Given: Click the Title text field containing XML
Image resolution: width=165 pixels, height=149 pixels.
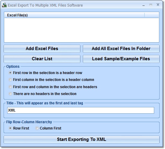Looking at the screenshot, I should pyautogui.click(x=81, y=110).
